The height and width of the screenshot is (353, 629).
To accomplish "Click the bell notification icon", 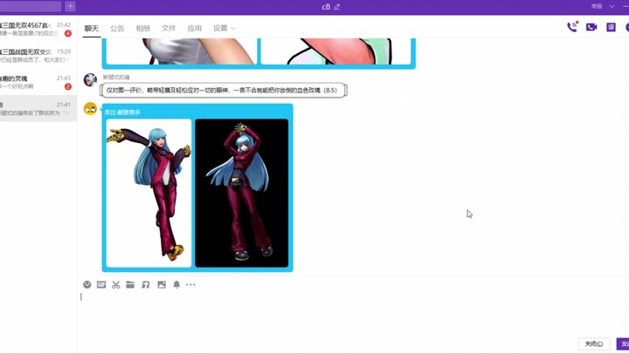I will [176, 284].
